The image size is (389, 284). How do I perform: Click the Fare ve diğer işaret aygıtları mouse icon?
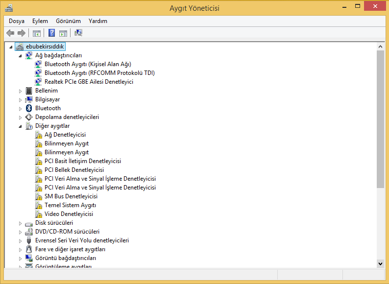tap(29, 249)
